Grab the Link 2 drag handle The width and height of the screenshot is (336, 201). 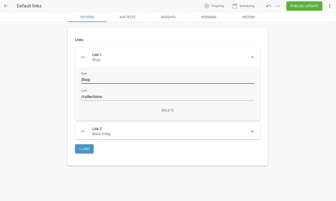pyautogui.click(x=83, y=131)
